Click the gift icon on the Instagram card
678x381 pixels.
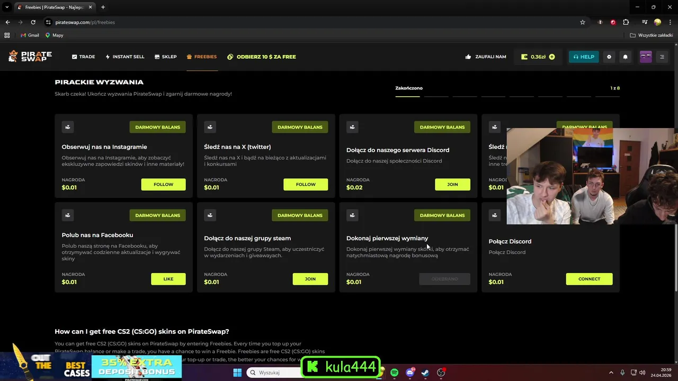tap(68, 127)
